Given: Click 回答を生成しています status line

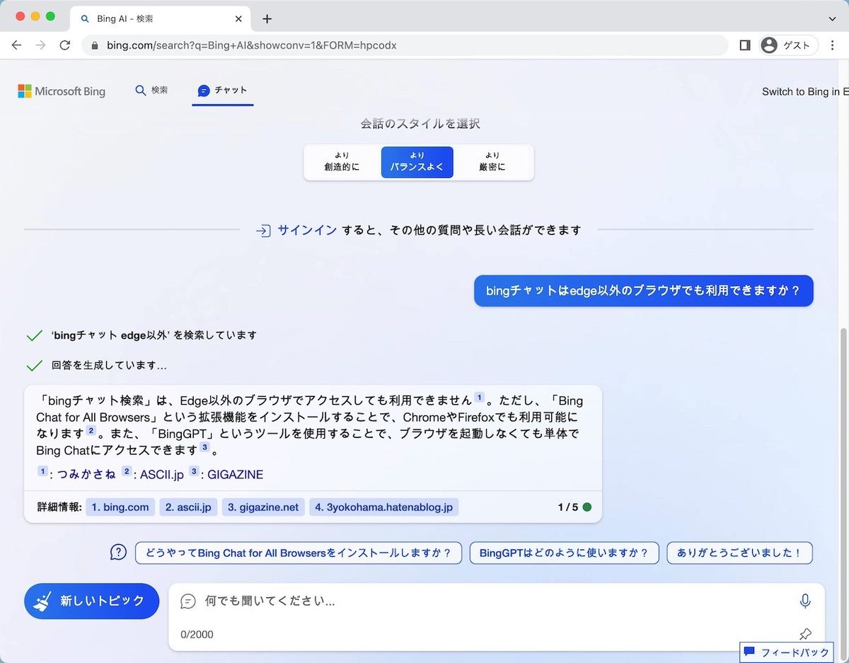Looking at the screenshot, I should tap(109, 367).
